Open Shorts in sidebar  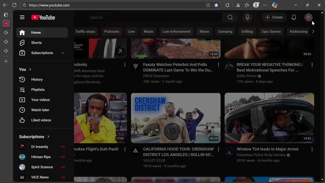(42, 43)
